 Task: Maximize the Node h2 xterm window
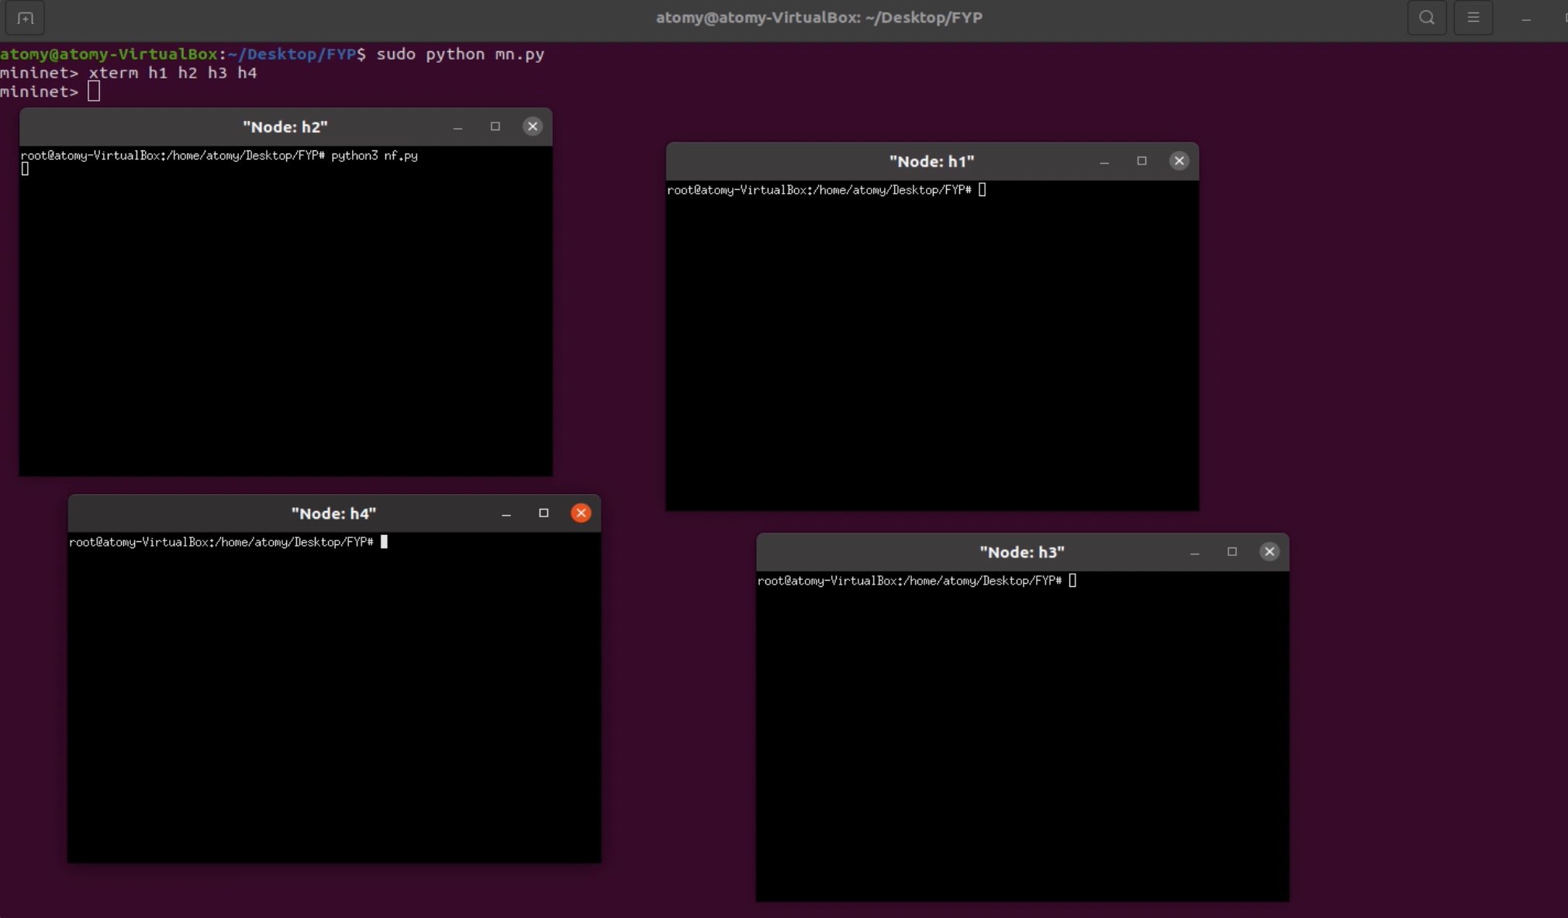(x=496, y=126)
